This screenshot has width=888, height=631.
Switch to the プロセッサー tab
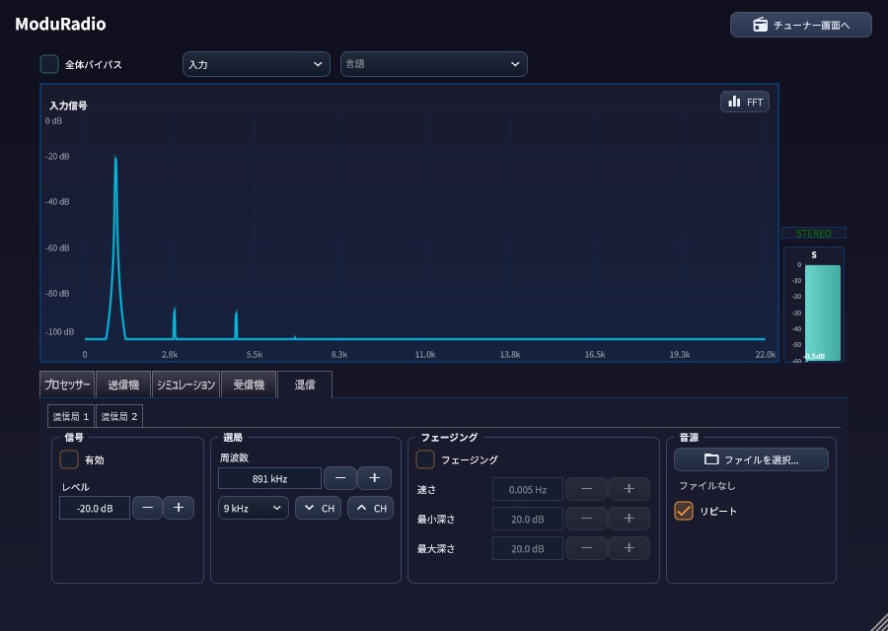[x=67, y=385]
